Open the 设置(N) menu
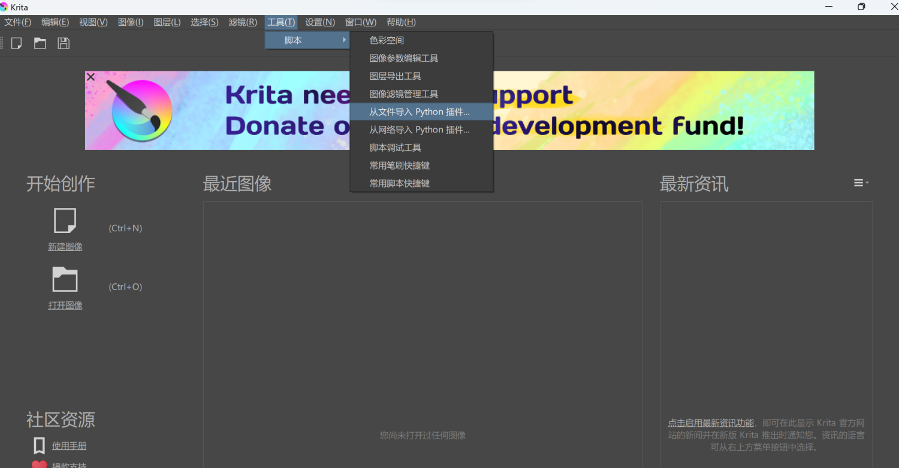The height and width of the screenshot is (468, 899). click(320, 22)
